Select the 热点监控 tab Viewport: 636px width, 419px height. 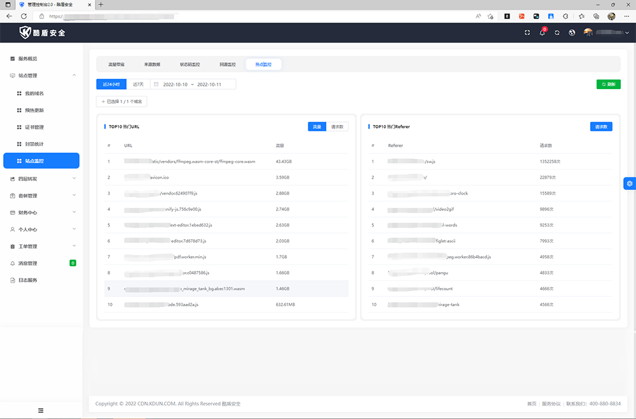coord(264,64)
